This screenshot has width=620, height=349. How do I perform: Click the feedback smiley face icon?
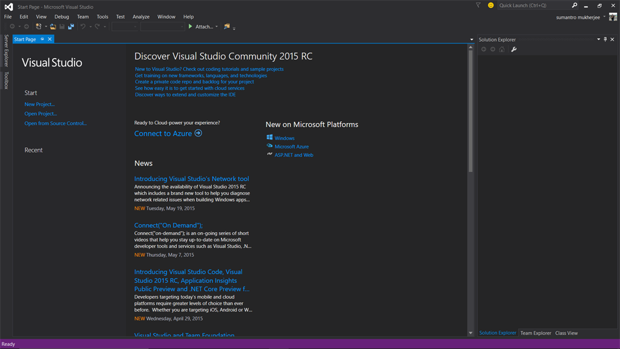490,5
